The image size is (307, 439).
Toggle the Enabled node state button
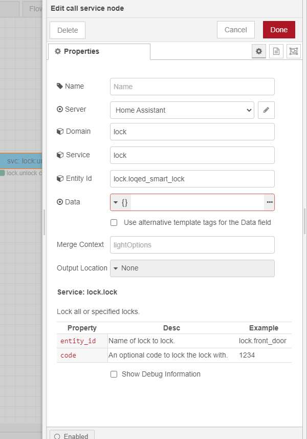click(x=72, y=435)
